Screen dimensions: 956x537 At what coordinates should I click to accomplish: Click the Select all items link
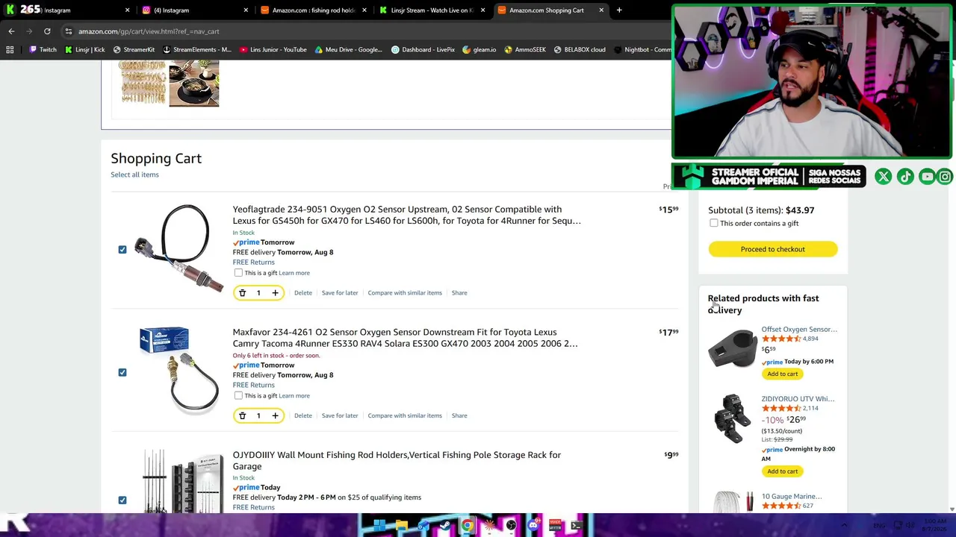pyautogui.click(x=134, y=175)
